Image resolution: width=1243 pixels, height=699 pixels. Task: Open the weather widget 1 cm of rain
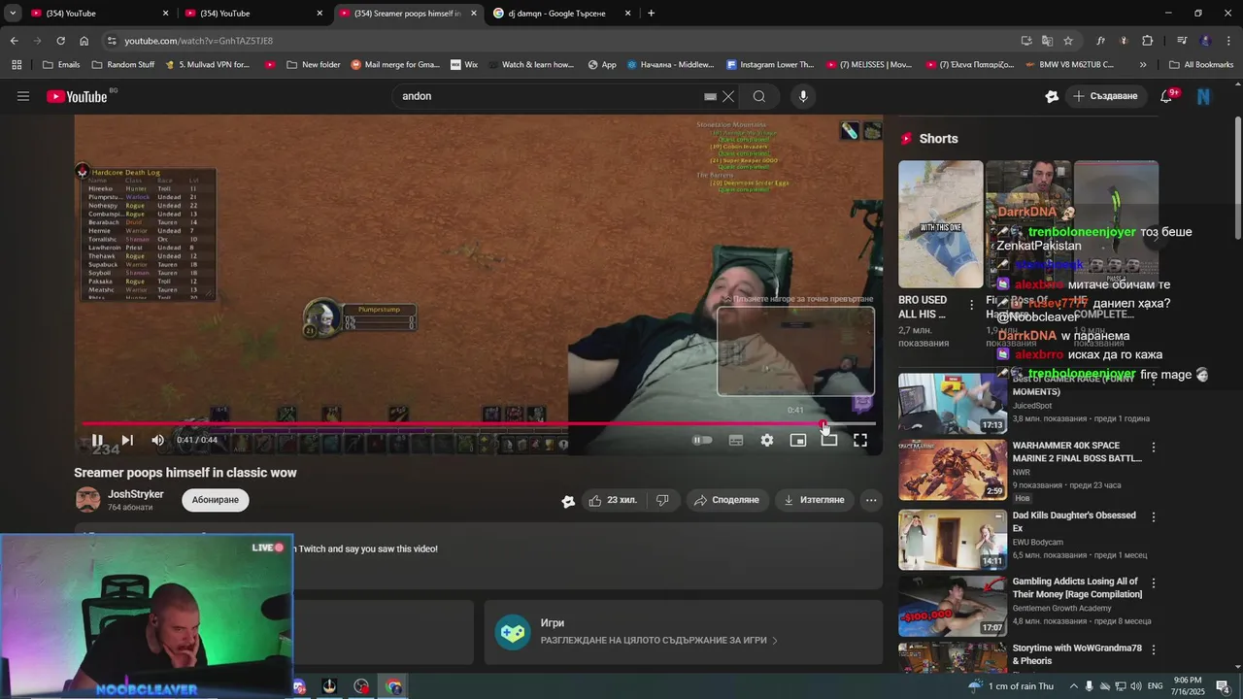[1012, 686]
